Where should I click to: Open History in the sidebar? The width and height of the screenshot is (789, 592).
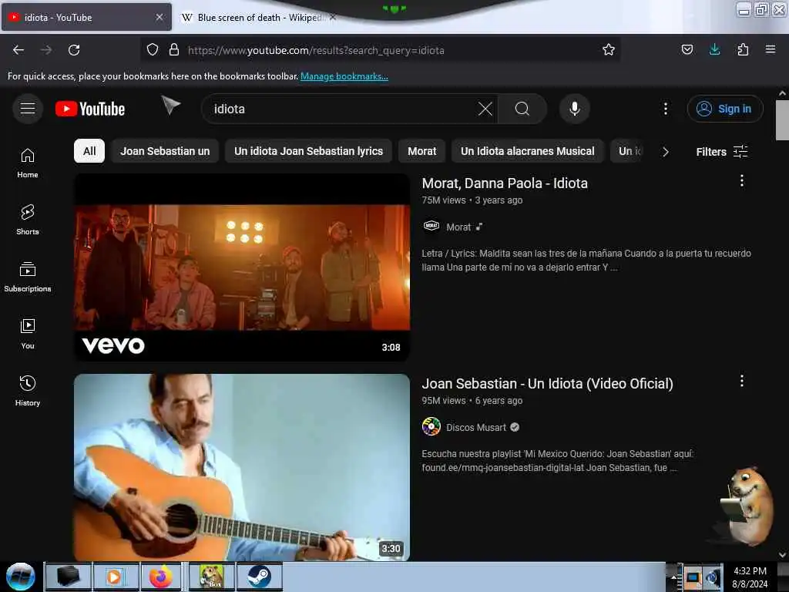[28, 391]
